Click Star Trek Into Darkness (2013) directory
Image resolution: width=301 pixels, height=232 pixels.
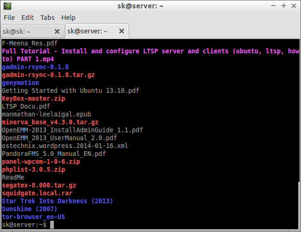click(x=58, y=201)
